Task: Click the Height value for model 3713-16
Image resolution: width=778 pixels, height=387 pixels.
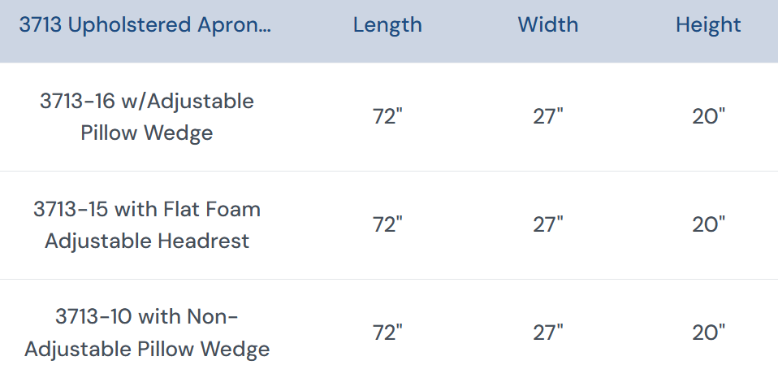Action: pyautogui.click(x=708, y=117)
